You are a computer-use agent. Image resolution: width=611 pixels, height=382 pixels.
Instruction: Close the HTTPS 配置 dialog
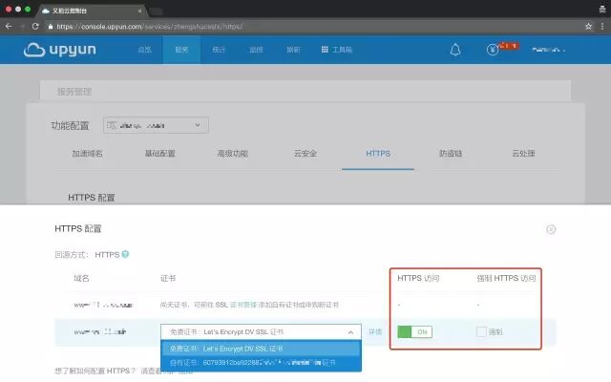click(x=551, y=229)
